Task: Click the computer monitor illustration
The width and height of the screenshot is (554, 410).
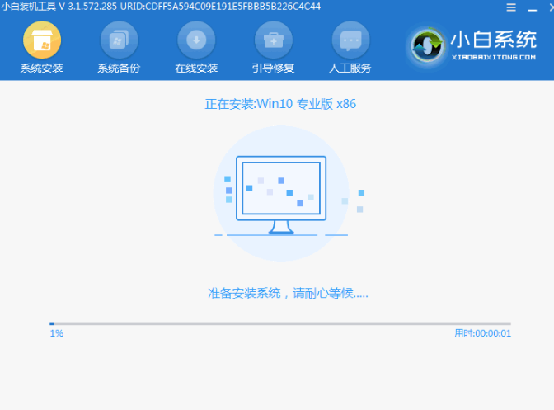Action: 281,196
